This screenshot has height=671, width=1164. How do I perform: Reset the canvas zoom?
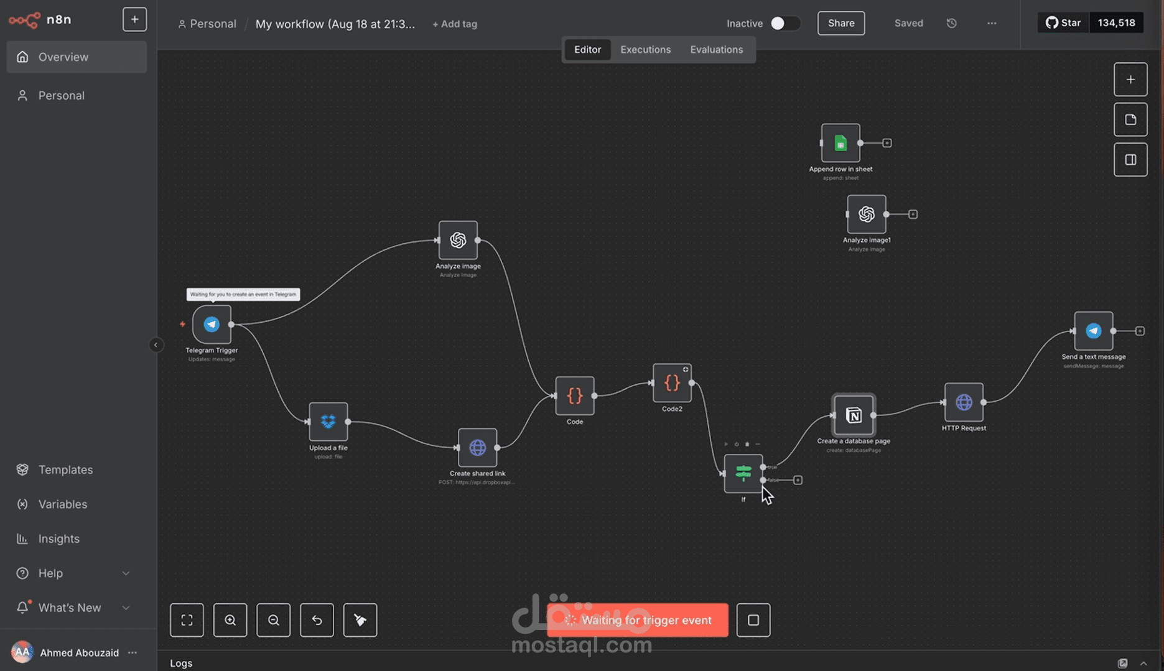(x=317, y=620)
